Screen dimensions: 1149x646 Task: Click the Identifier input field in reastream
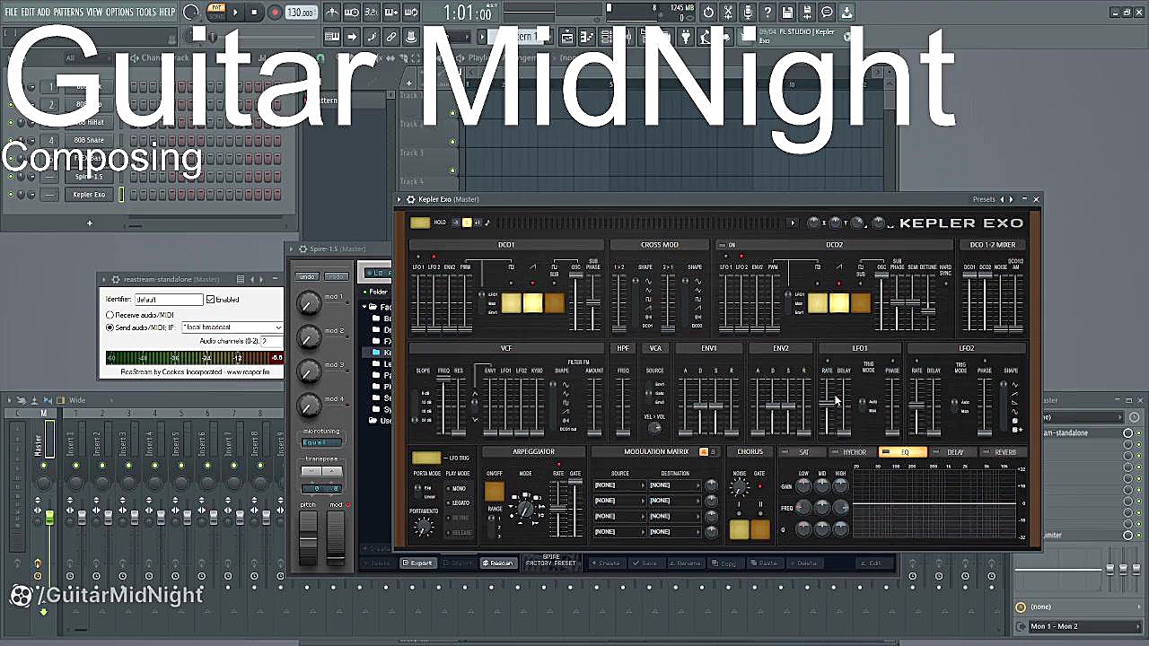tap(169, 299)
